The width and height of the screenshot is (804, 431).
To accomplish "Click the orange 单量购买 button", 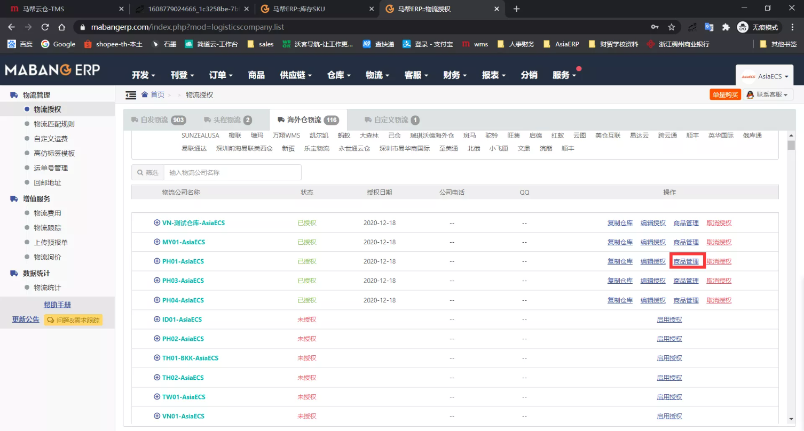I will [x=726, y=94].
